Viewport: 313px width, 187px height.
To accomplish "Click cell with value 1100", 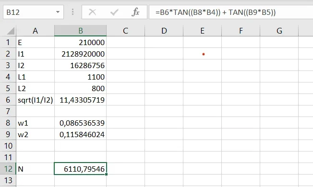I will (81, 77).
